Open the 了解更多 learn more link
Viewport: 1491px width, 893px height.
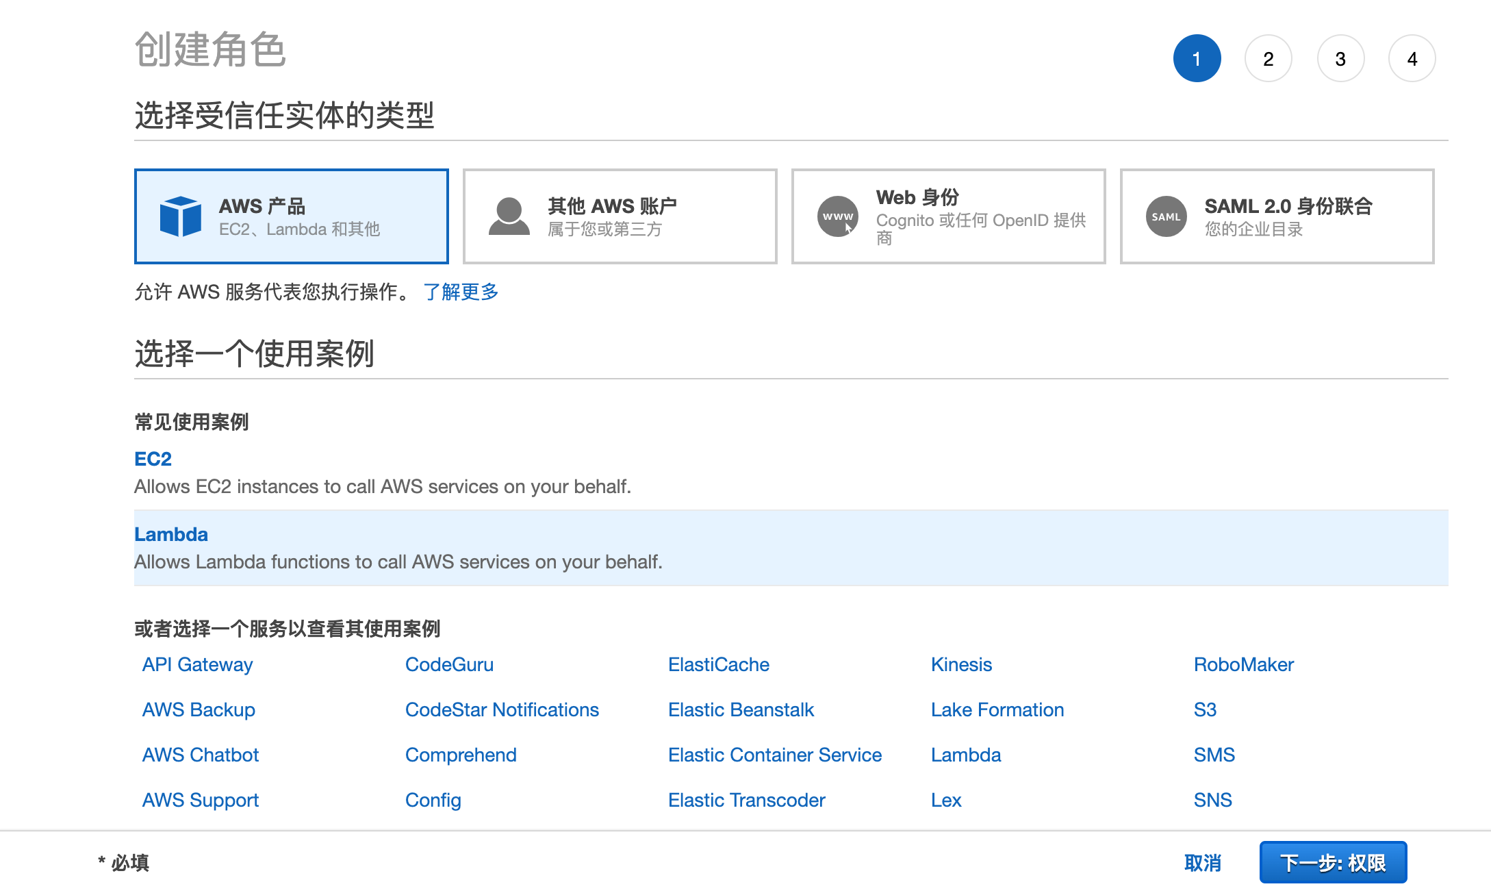point(461,292)
